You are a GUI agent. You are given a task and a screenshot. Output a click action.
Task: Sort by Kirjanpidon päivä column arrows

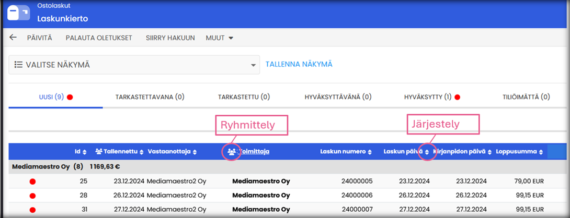click(490, 152)
